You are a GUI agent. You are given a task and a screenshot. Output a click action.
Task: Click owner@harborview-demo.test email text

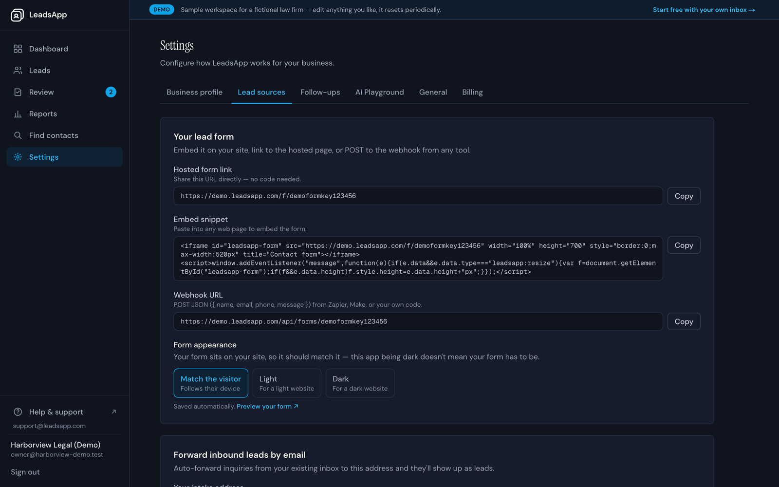[57, 455]
